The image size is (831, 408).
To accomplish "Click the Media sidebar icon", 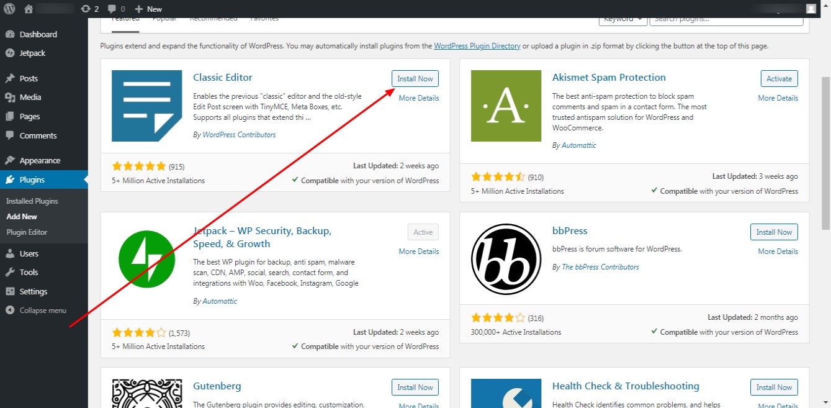I will (x=10, y=97).
